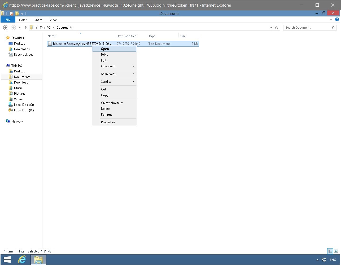Refresh the Documents view
This screenshot has height=266, width=341.
pos(277,27)
